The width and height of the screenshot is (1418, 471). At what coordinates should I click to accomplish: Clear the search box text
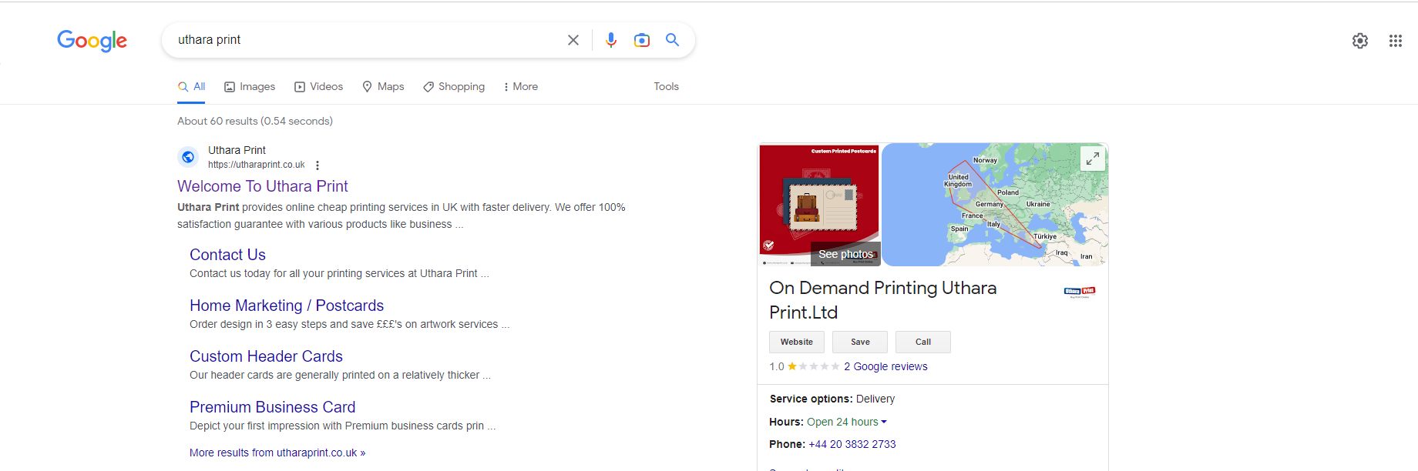(573, 40)
